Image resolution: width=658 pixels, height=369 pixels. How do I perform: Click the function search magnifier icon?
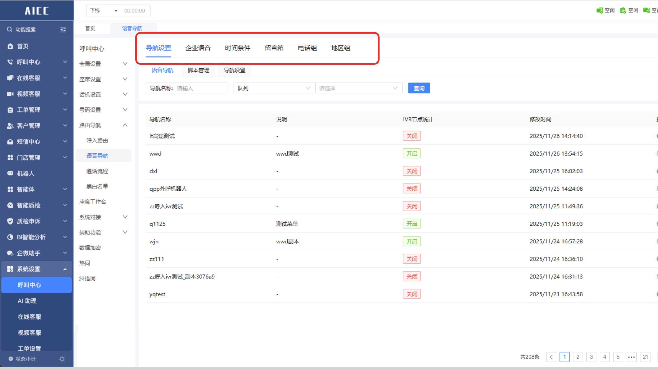(x=9, y=29)
